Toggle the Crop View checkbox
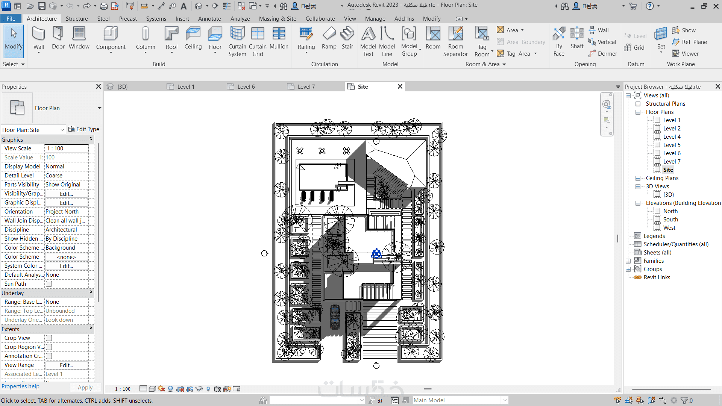The height and width of the screenshot is (406, 722). pyautogui.click(x=49, y=338)
